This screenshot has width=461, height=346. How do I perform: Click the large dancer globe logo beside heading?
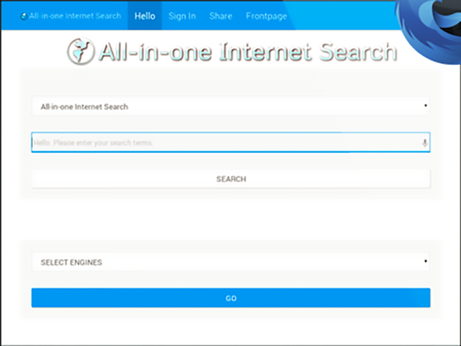click(x=81, y=51)
